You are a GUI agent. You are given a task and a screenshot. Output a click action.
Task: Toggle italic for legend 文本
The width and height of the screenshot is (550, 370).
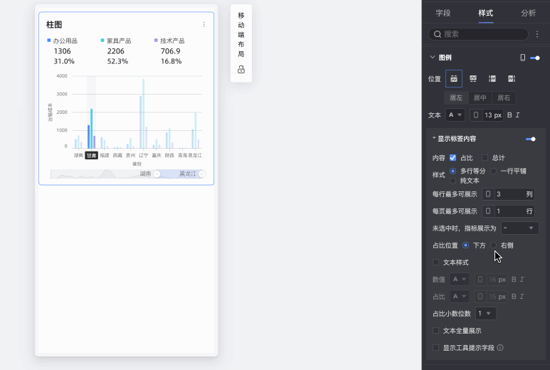(518, 115)
